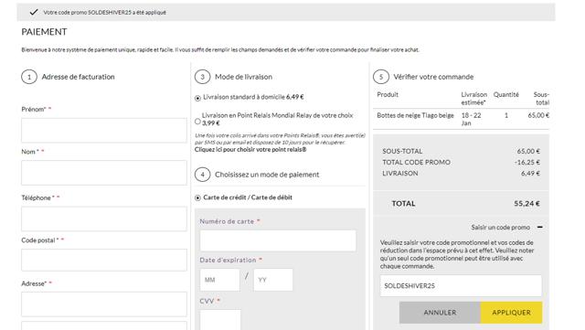The height and width of the screenshot is (330, 585).
Task: Focus the Téléphone input field
Action: click(x=104, y=218)
